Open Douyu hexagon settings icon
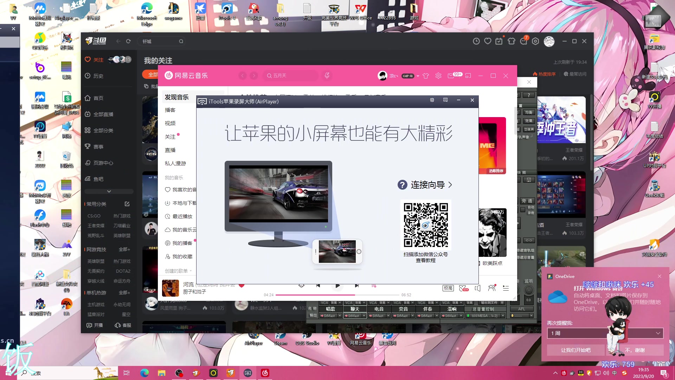Viewport: 675px width, 380px height. pyautogui.click(x=535, y=41)
